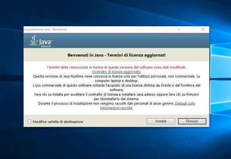Minimize the Java setup window
The image size is (231, 159).
pos(179,30)
